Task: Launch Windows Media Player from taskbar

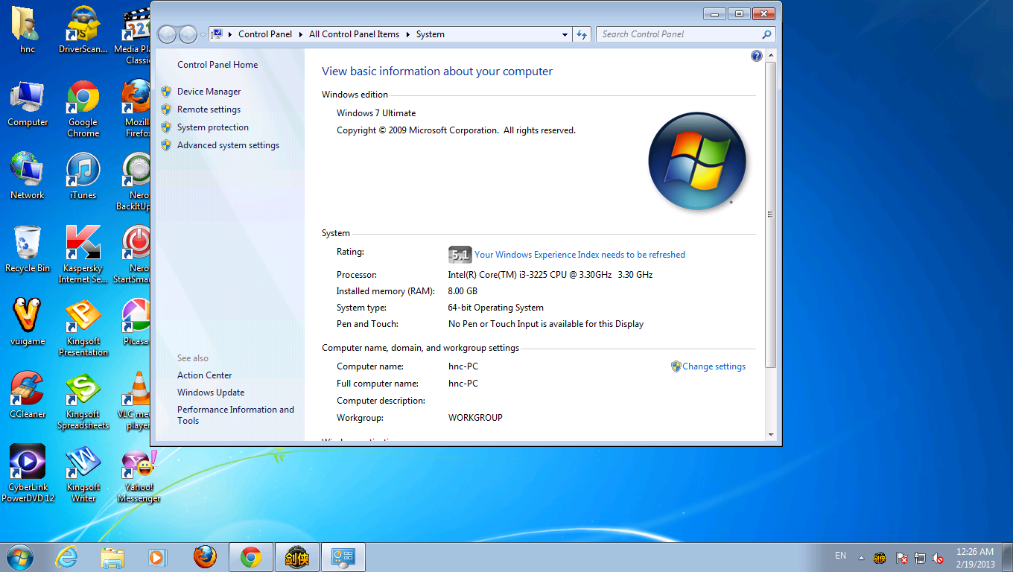Action: click(x=156, y=557)
